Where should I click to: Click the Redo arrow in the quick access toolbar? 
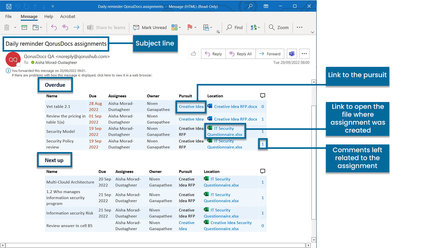click(x=26, y=6)
